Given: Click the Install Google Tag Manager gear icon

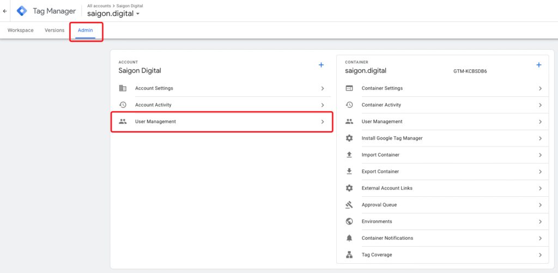Looking at the screenshot, I should click(349, 138).
